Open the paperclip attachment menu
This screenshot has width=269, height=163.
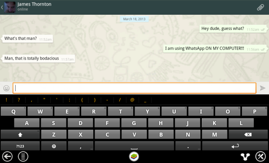260,7
